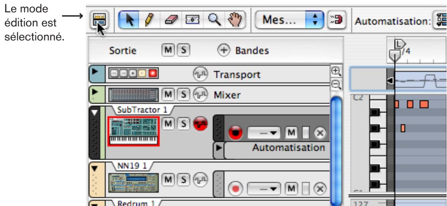Toggle NN19 1 lane record enable

tap(236, 189)
